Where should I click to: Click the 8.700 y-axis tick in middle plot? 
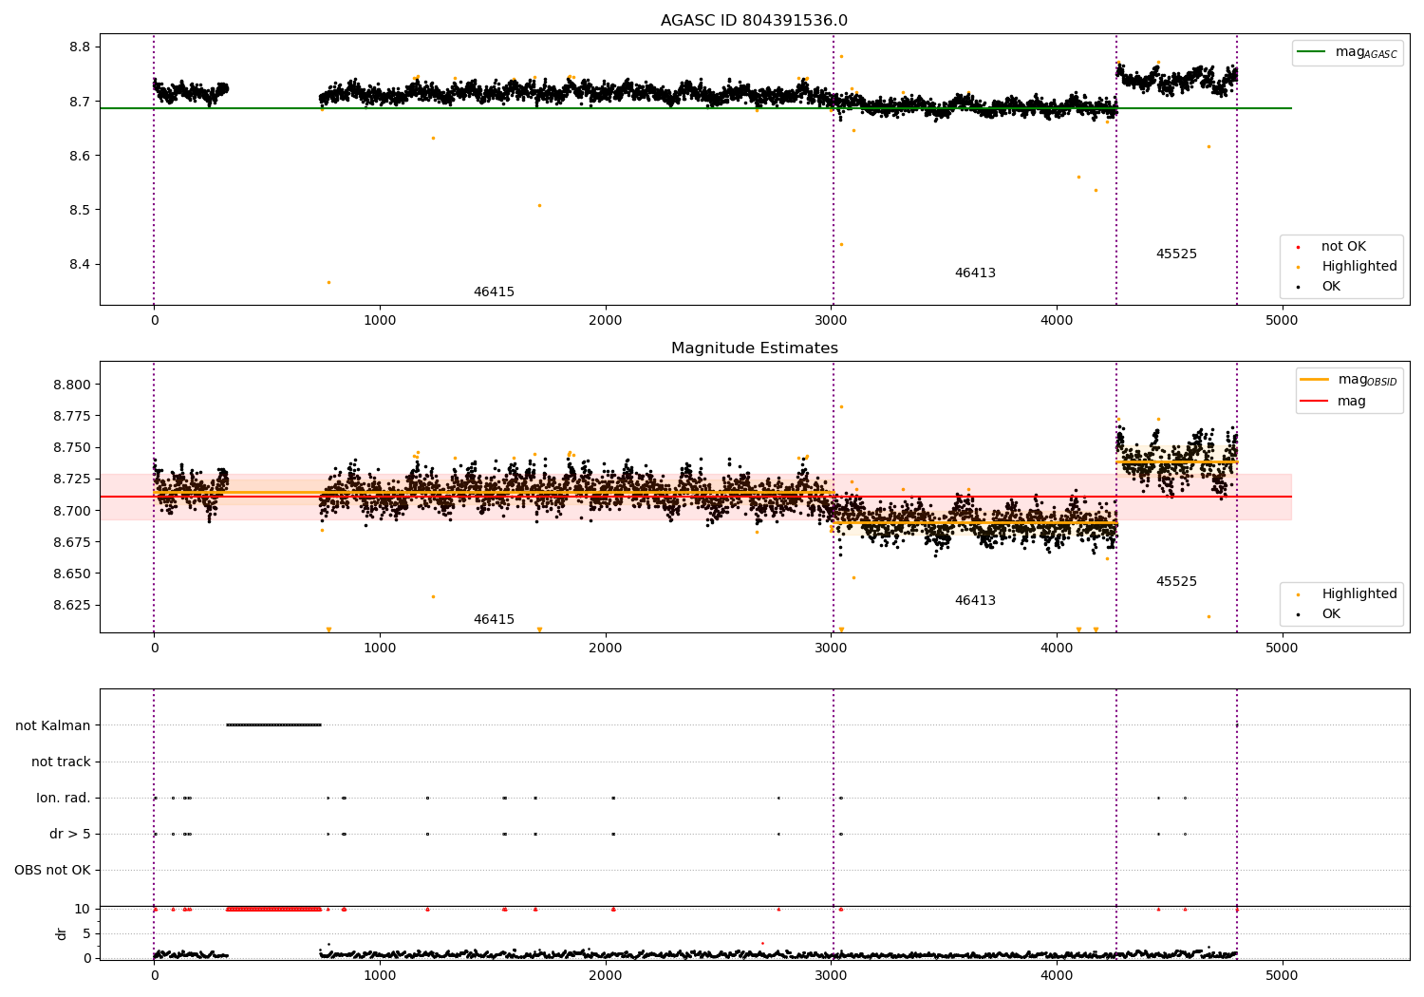coord(72,511)
